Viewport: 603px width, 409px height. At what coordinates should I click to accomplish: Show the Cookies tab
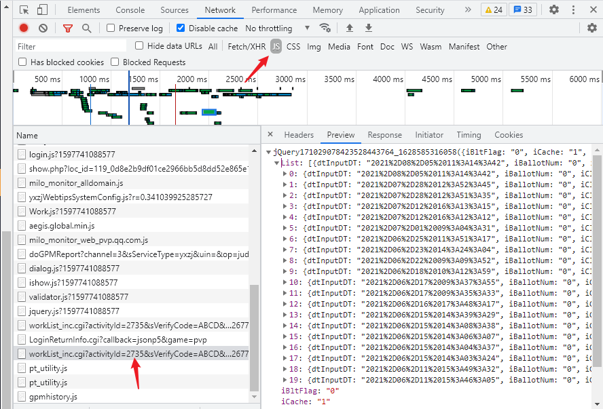[509, 135]
